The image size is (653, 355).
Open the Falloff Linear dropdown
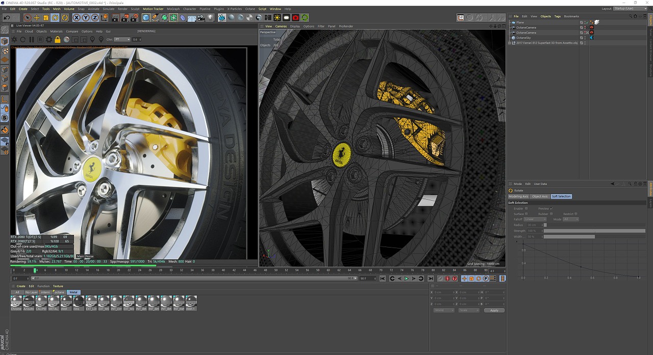pyautogui.click(x=535, y=219)
